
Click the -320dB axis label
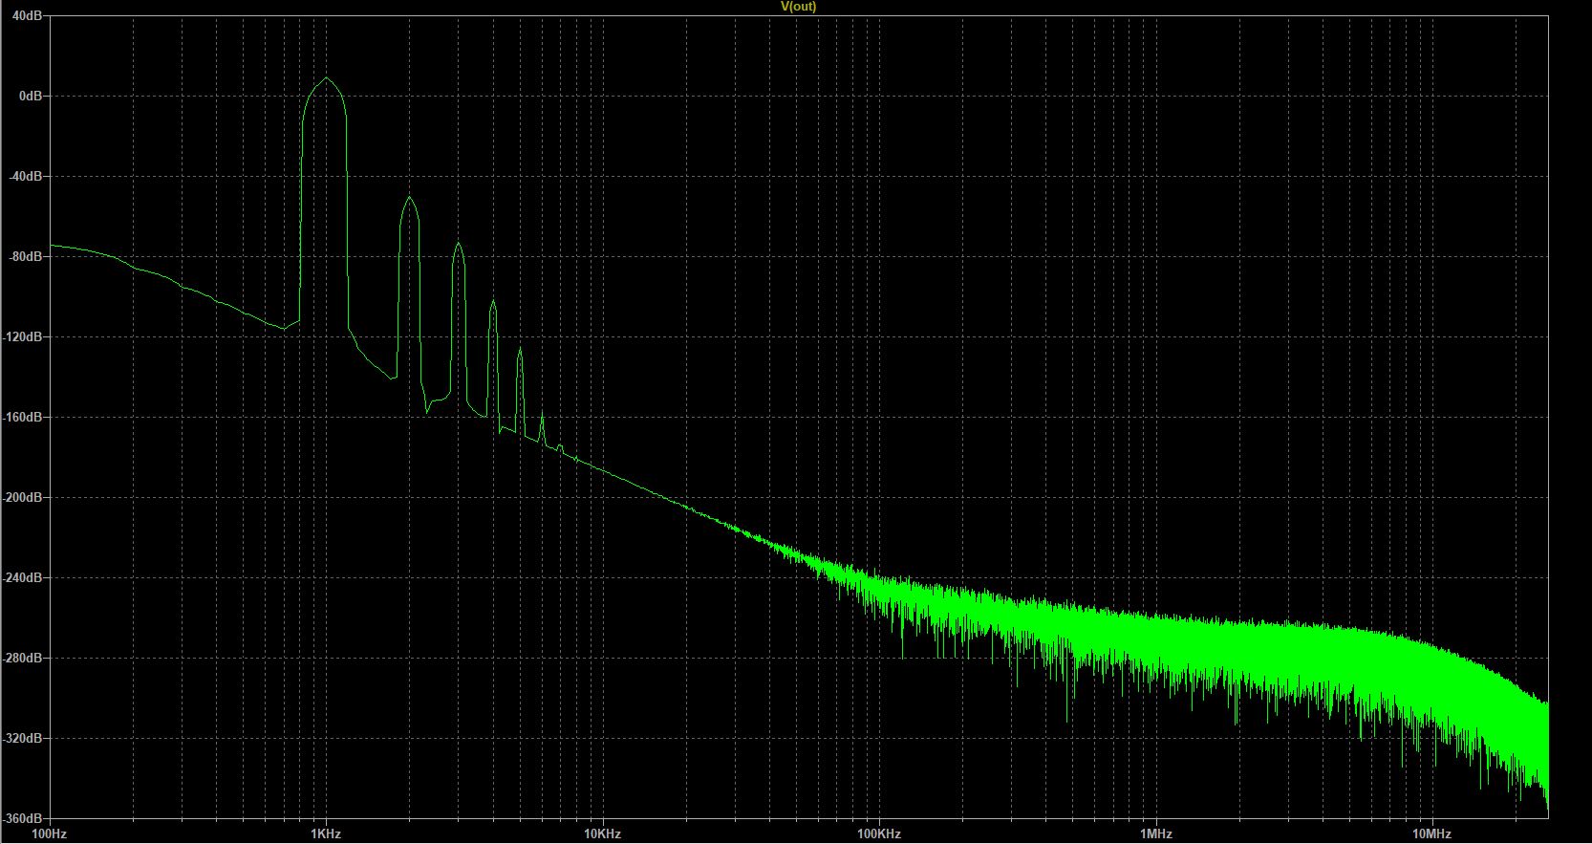[24, 739]
